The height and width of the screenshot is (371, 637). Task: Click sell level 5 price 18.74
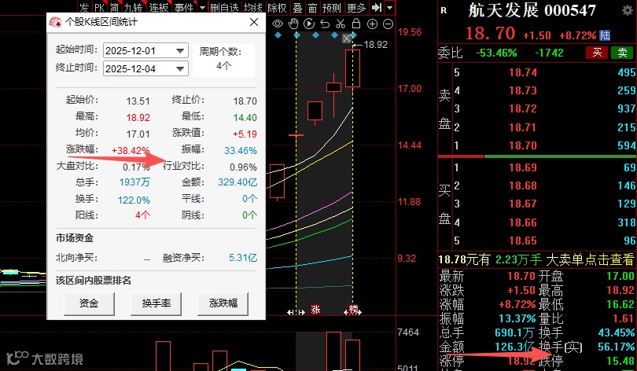[523, 72]
